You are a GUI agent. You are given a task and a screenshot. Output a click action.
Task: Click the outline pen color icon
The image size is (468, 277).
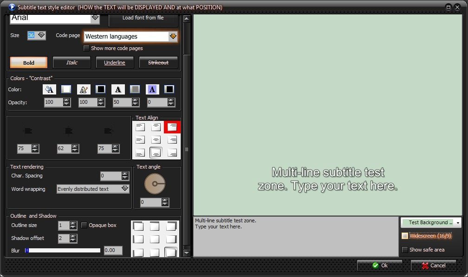(x=84, y=89)
